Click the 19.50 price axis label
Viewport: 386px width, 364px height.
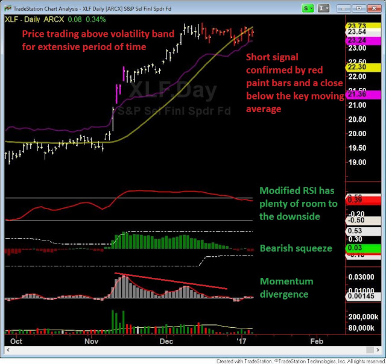point(357,148)
